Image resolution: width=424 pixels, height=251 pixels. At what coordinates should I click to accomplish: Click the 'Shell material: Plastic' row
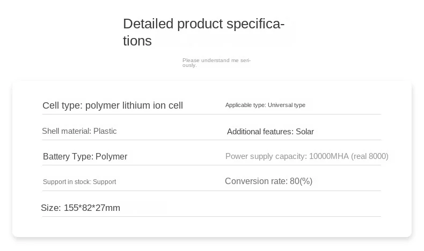point(79,131)
